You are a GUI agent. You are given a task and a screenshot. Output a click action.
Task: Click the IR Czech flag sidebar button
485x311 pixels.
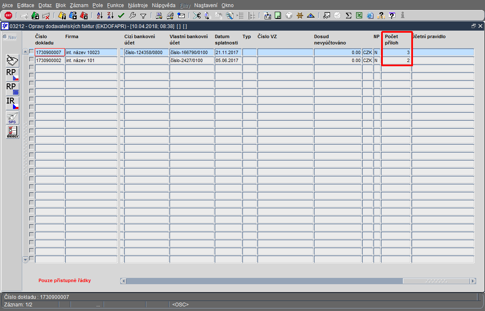click(x=13, y=104)
